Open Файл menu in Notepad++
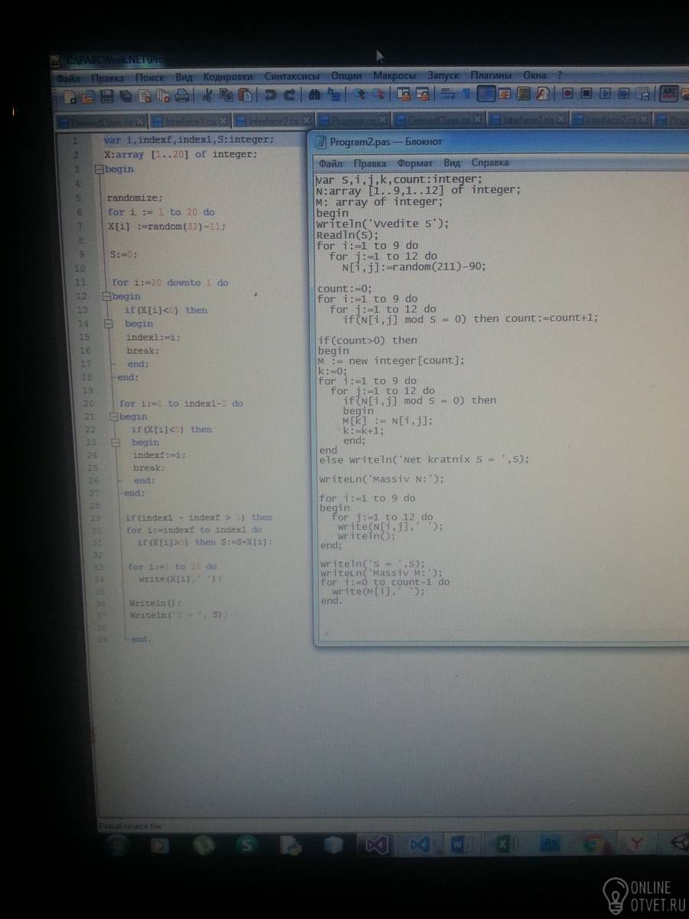 68,78
